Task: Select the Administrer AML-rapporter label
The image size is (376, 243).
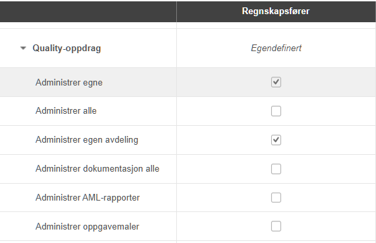Action: 87,198
